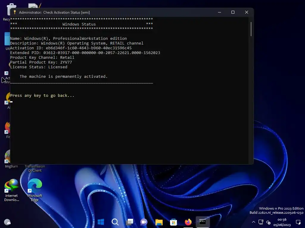Open the weather widget in taskbar corner
This screenshot has height=228, width=305.
pyautogui.click(x=7, y=222)
